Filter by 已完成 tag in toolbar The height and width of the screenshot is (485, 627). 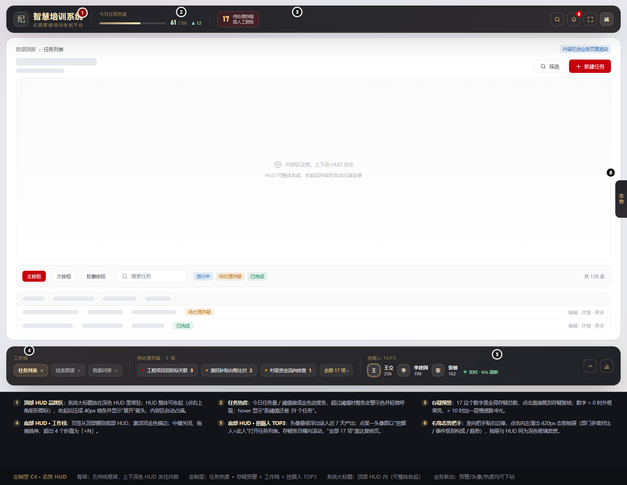(x=257, y=276)
